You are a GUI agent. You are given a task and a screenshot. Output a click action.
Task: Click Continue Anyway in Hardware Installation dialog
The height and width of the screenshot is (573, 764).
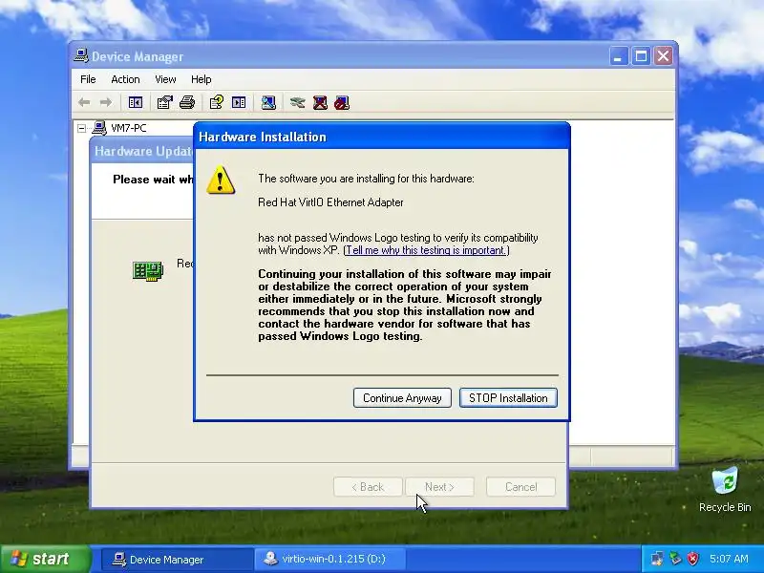pyautogui.click(x=402, y=398)
